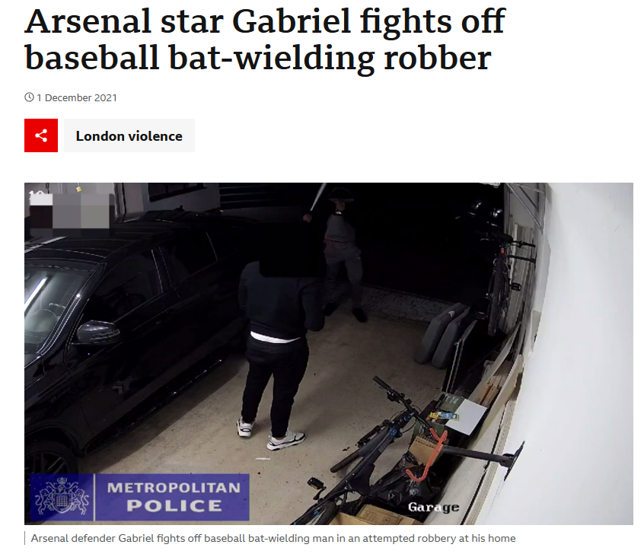Click the Arsenal star Gabriel headline
The image size is (644, 554).
[265, 39]
